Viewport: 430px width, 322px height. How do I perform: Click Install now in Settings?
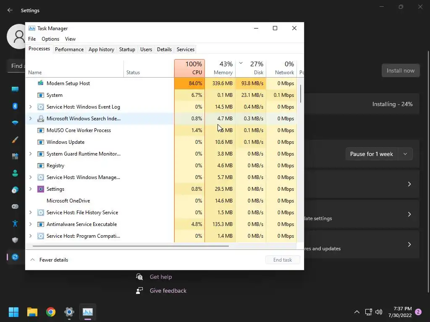click(x=400, y=70)
